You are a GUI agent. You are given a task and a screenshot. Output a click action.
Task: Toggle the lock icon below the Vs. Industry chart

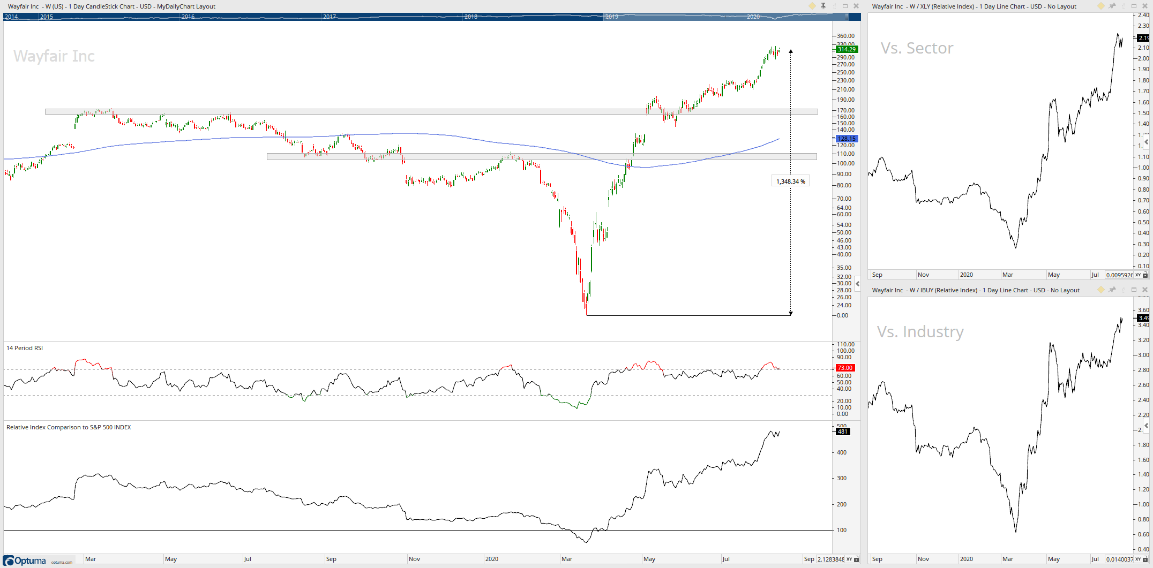1145,559
